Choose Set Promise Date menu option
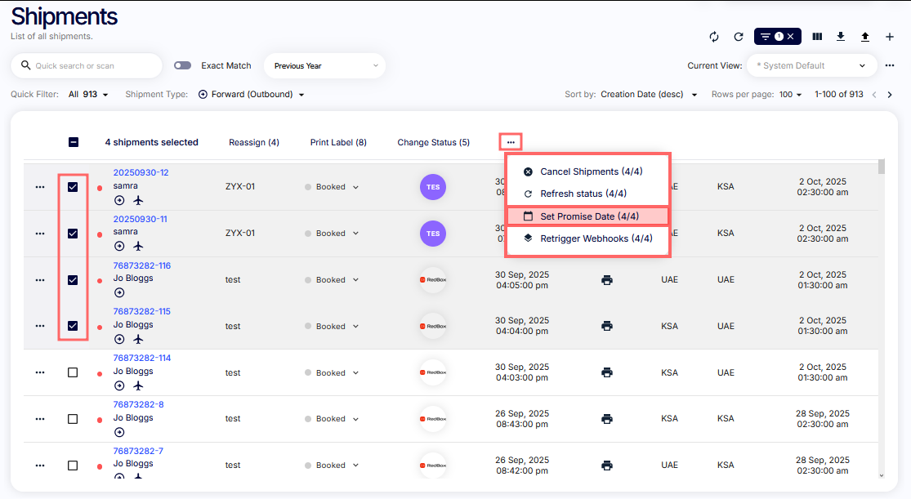 [x=587, y=216]
